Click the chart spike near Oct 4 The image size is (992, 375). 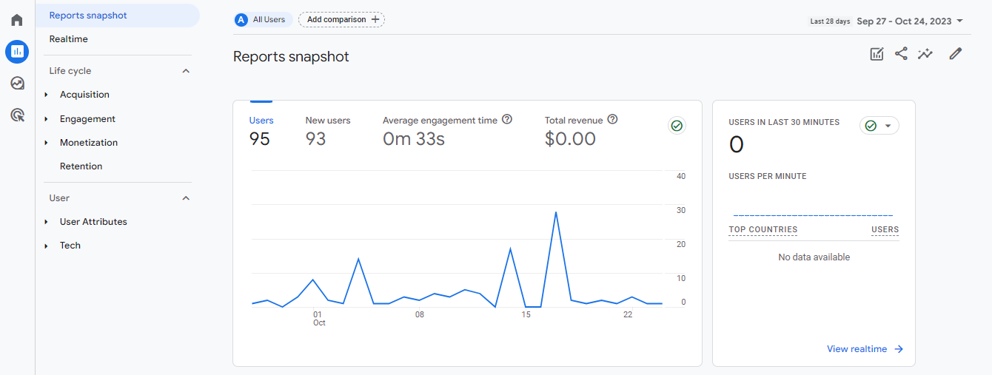tap(358, 259)
